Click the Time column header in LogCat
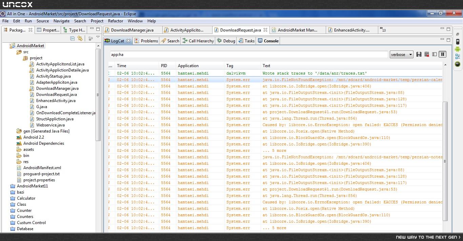463x241 pixels. point(137,66)
